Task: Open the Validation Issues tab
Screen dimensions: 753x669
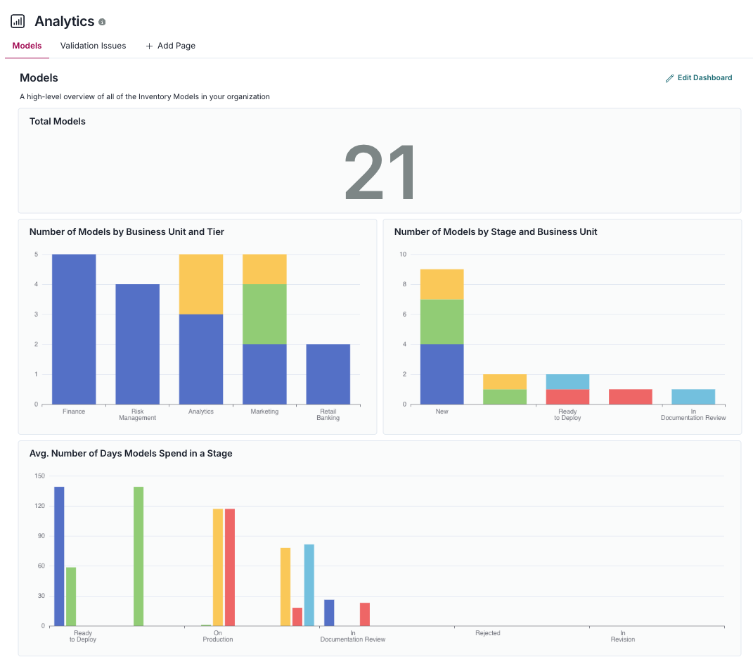Action: pos(93,46)
